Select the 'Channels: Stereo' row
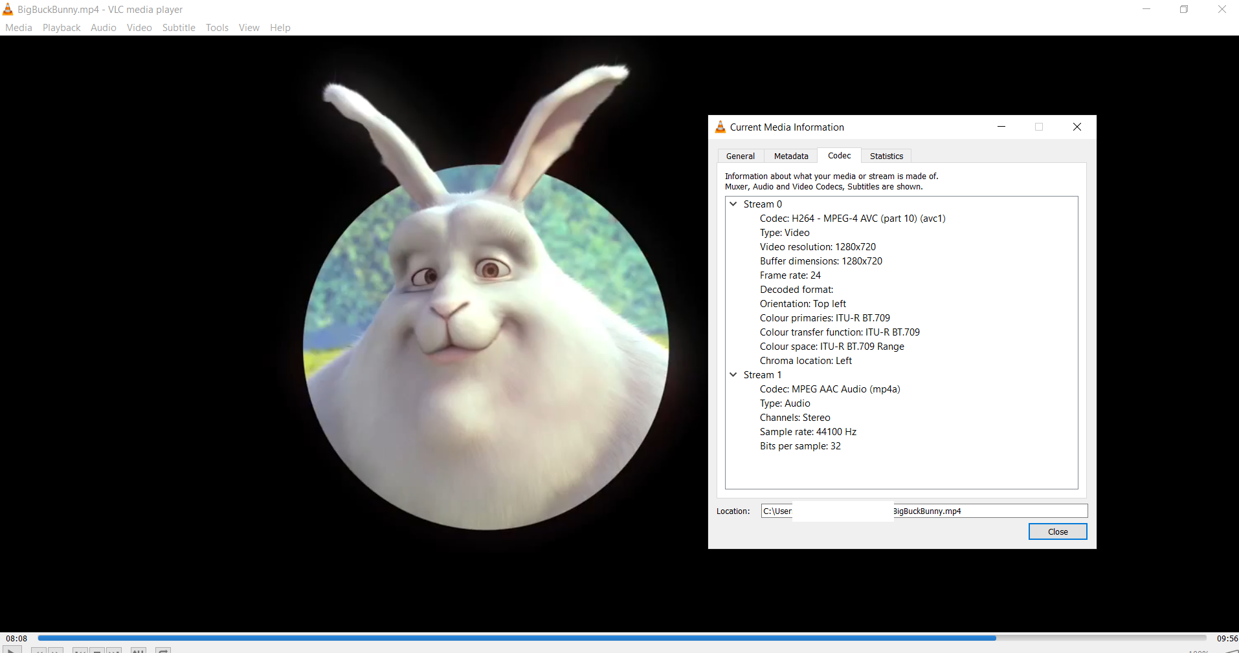1239x653 pixels. 795,418
